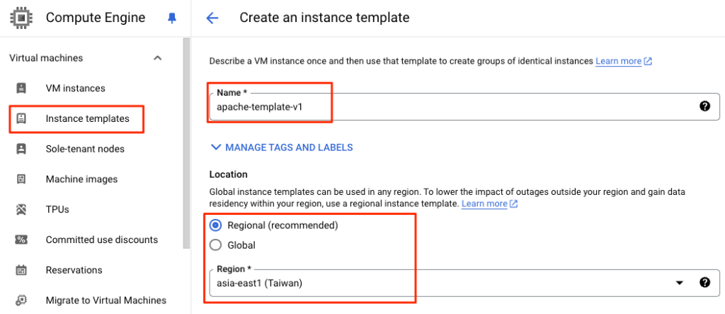Click the Name field containing apache-template-v1
The width and height of the screenshot is (725, 314).
464,107
